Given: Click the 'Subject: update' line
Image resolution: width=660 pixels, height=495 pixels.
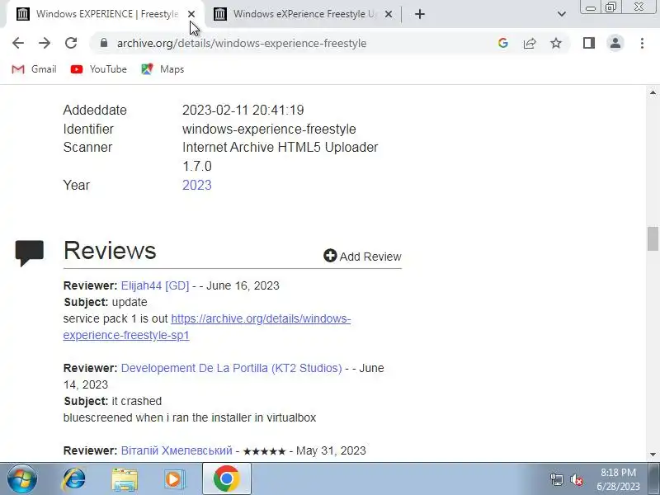Looking at the screenshot, I should point(106,302).
